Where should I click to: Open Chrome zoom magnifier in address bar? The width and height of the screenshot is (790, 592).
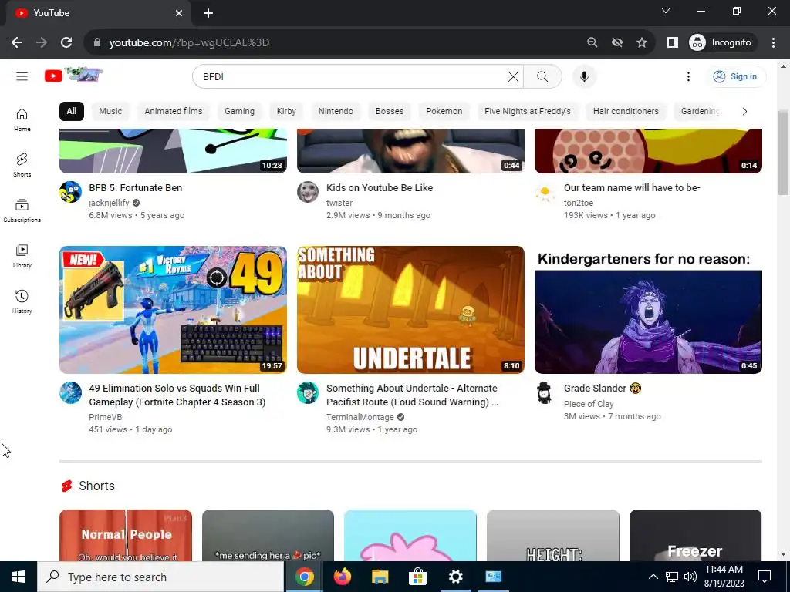click(x=592, y=43)
